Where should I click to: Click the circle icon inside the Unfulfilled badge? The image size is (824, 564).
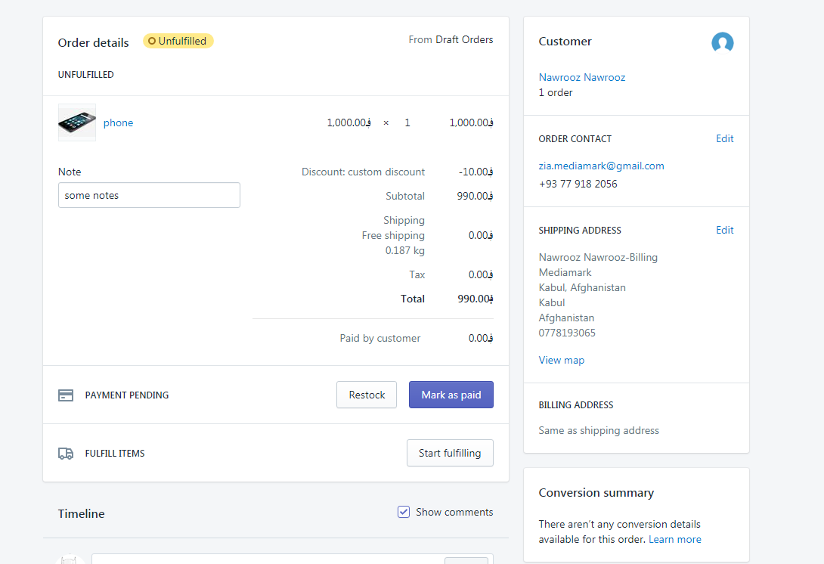(153, 41)
